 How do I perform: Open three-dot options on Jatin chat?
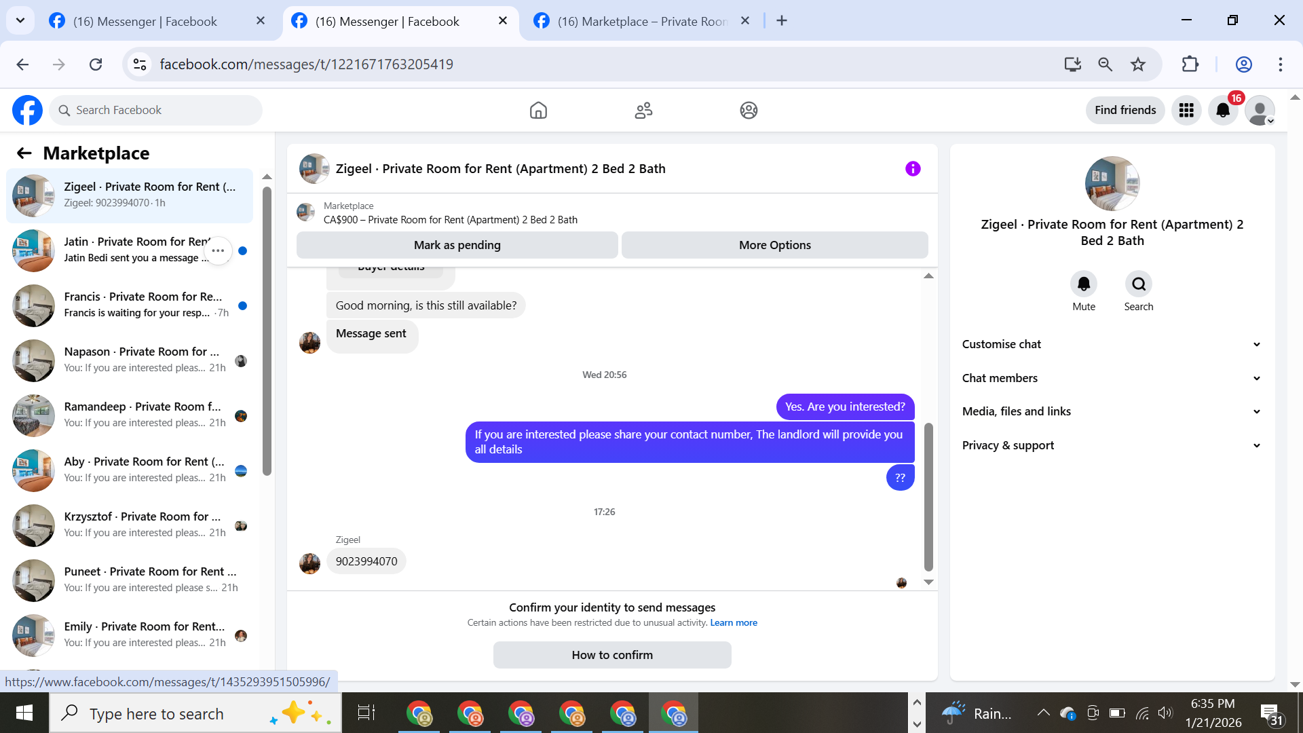pyautogui.click(x=218, y=250)
